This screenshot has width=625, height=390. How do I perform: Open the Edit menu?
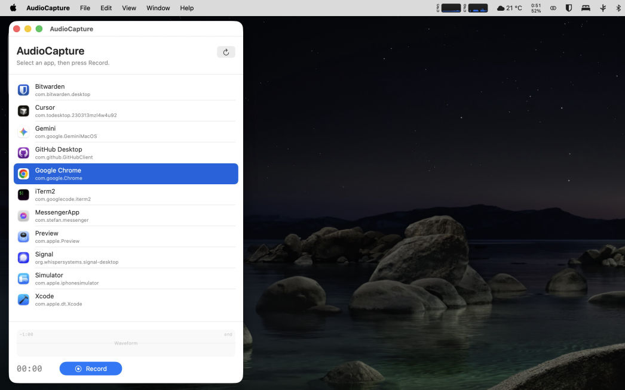(x=106, y=8)
